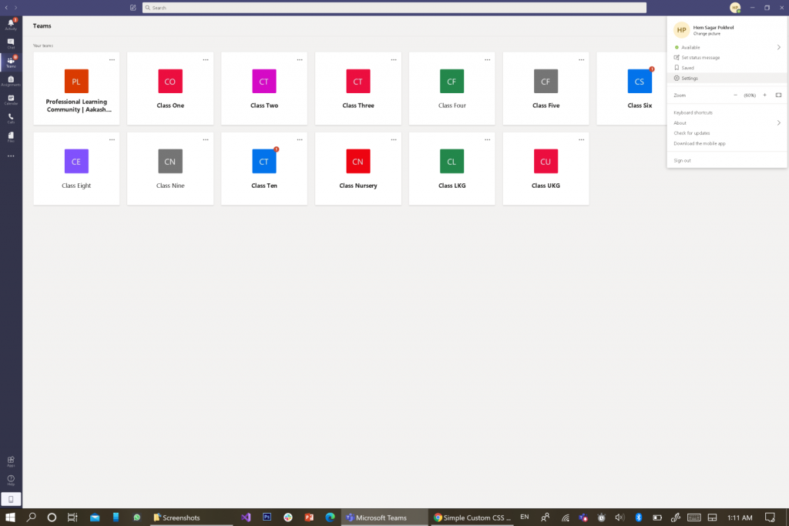The width and height of the screenshot is (789, 526).
Task: Expand the About submenu
Action: pyautogui.click(x=778, y=122)
